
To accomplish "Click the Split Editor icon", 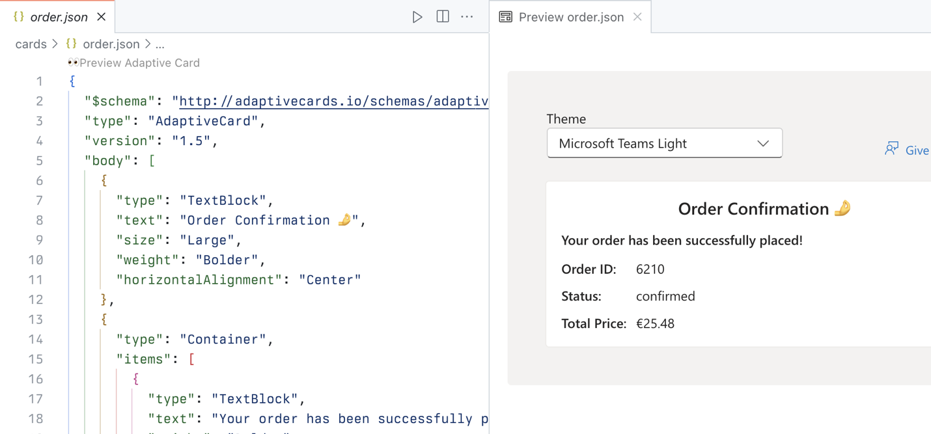I will click(x=442, y=17).
